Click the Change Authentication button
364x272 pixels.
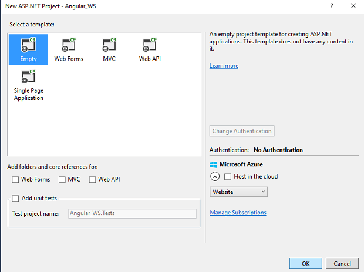coord(242,131)
